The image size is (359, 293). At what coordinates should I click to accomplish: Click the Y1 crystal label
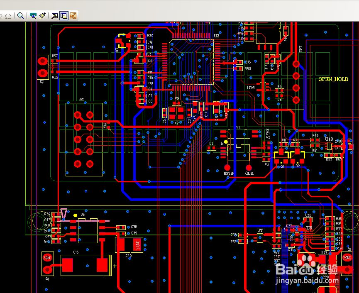(238, 127)
